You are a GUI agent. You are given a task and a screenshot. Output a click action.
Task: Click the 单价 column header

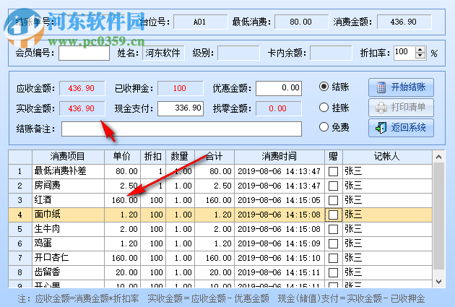pos(122,157)
